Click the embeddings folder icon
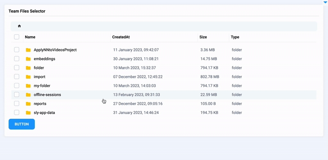The height and width of the screenshot is (160, 328). 28,59
